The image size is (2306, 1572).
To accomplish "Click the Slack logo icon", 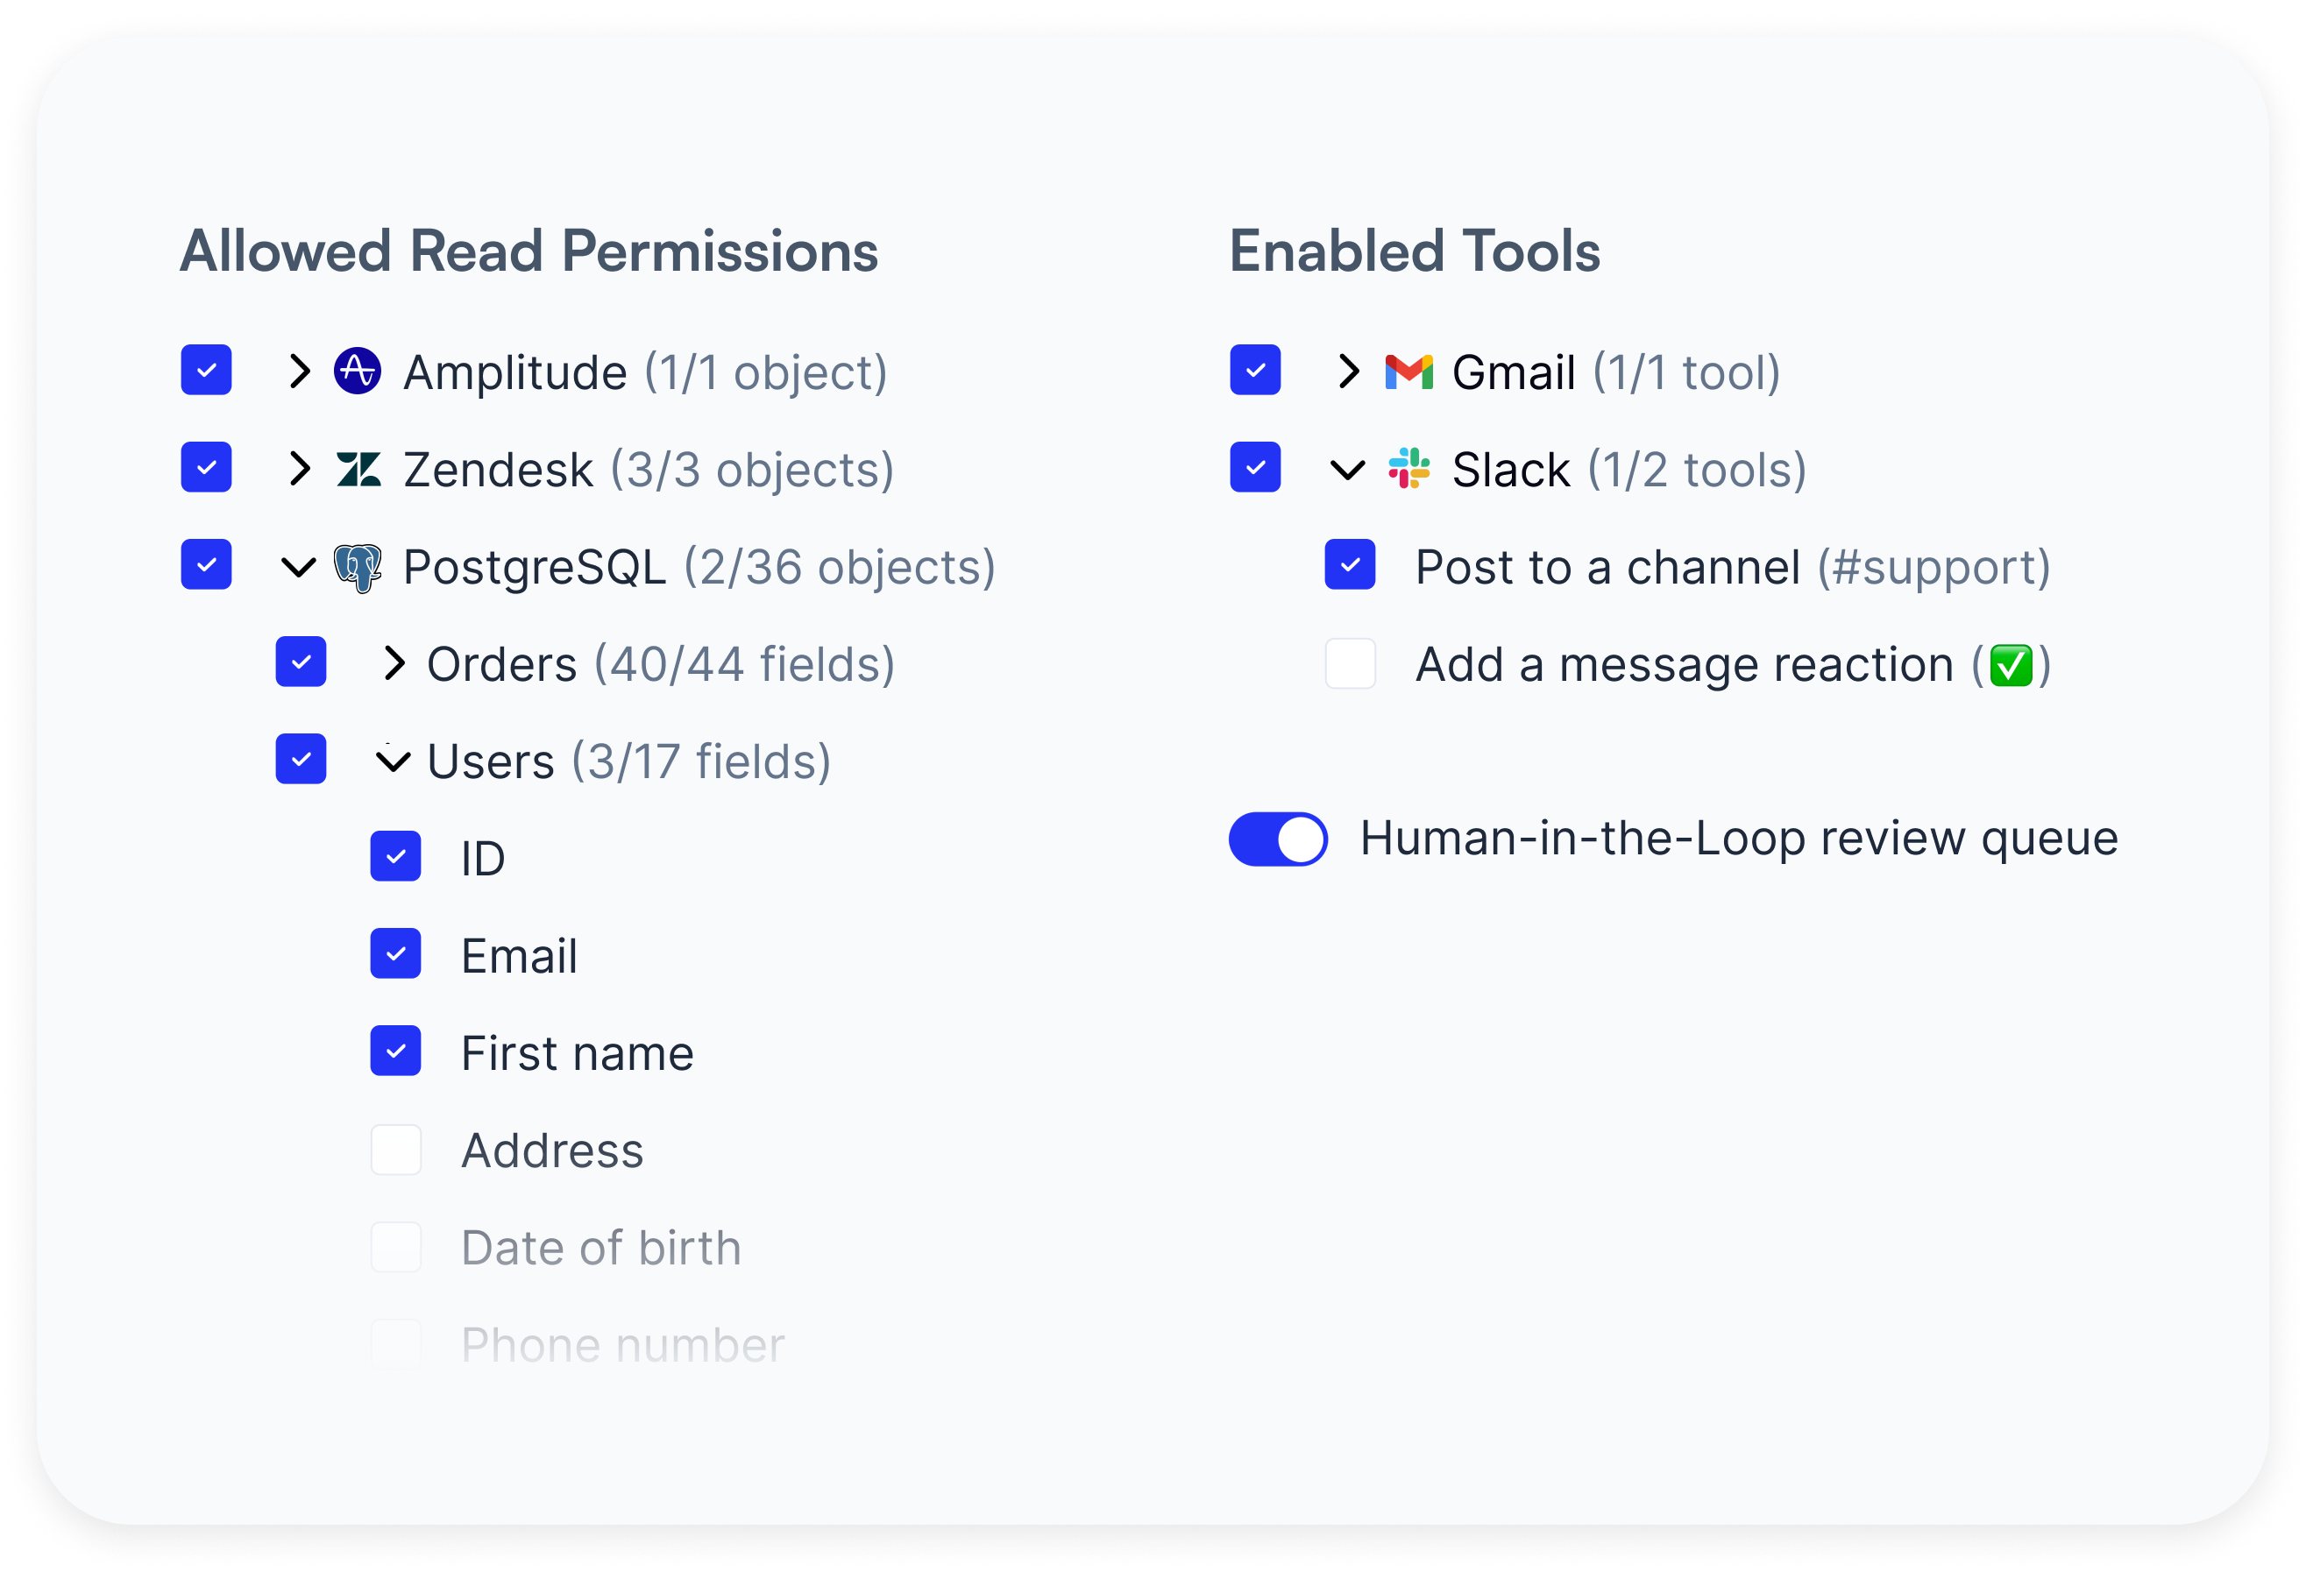I will (1409, 468).
